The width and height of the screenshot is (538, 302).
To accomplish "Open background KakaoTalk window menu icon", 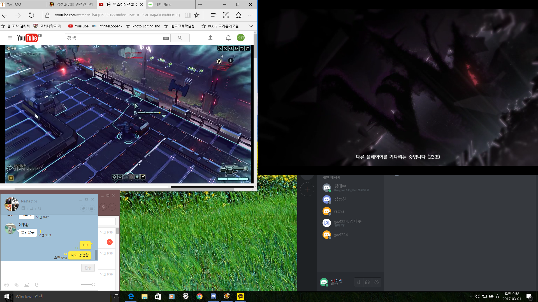I will click(112, 207).
